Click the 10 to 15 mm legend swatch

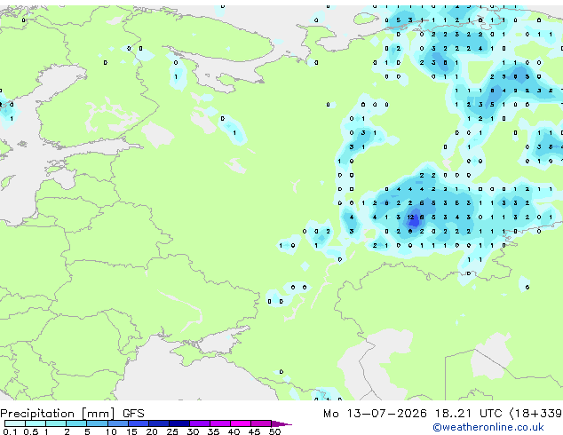click(117, 423)
